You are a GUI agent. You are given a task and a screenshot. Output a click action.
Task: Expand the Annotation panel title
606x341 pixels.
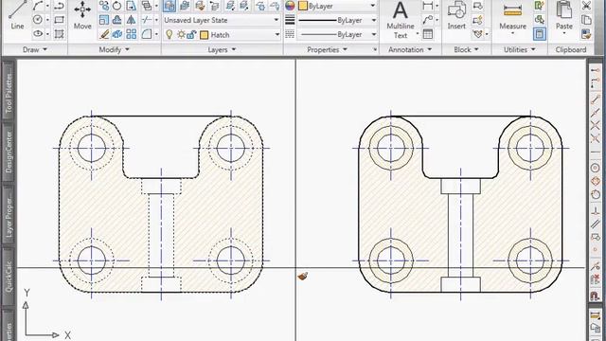(x=410, y=49)
